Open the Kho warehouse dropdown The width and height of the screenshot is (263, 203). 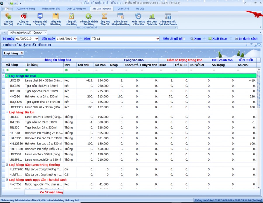[x=158, y=39]
